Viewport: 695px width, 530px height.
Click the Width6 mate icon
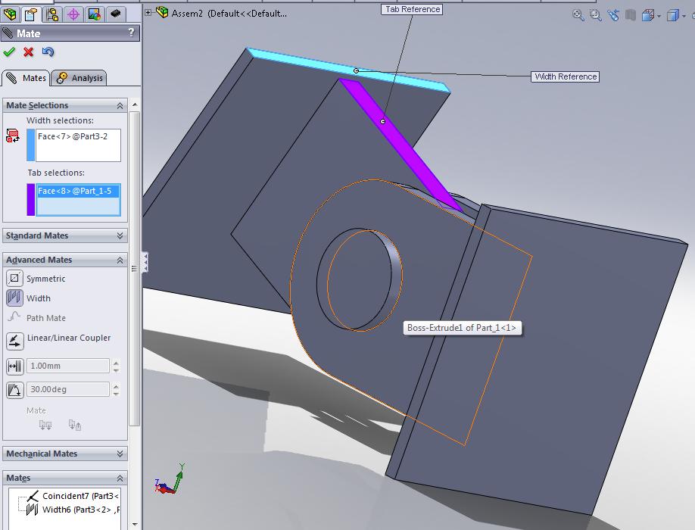tap(32, 509)
